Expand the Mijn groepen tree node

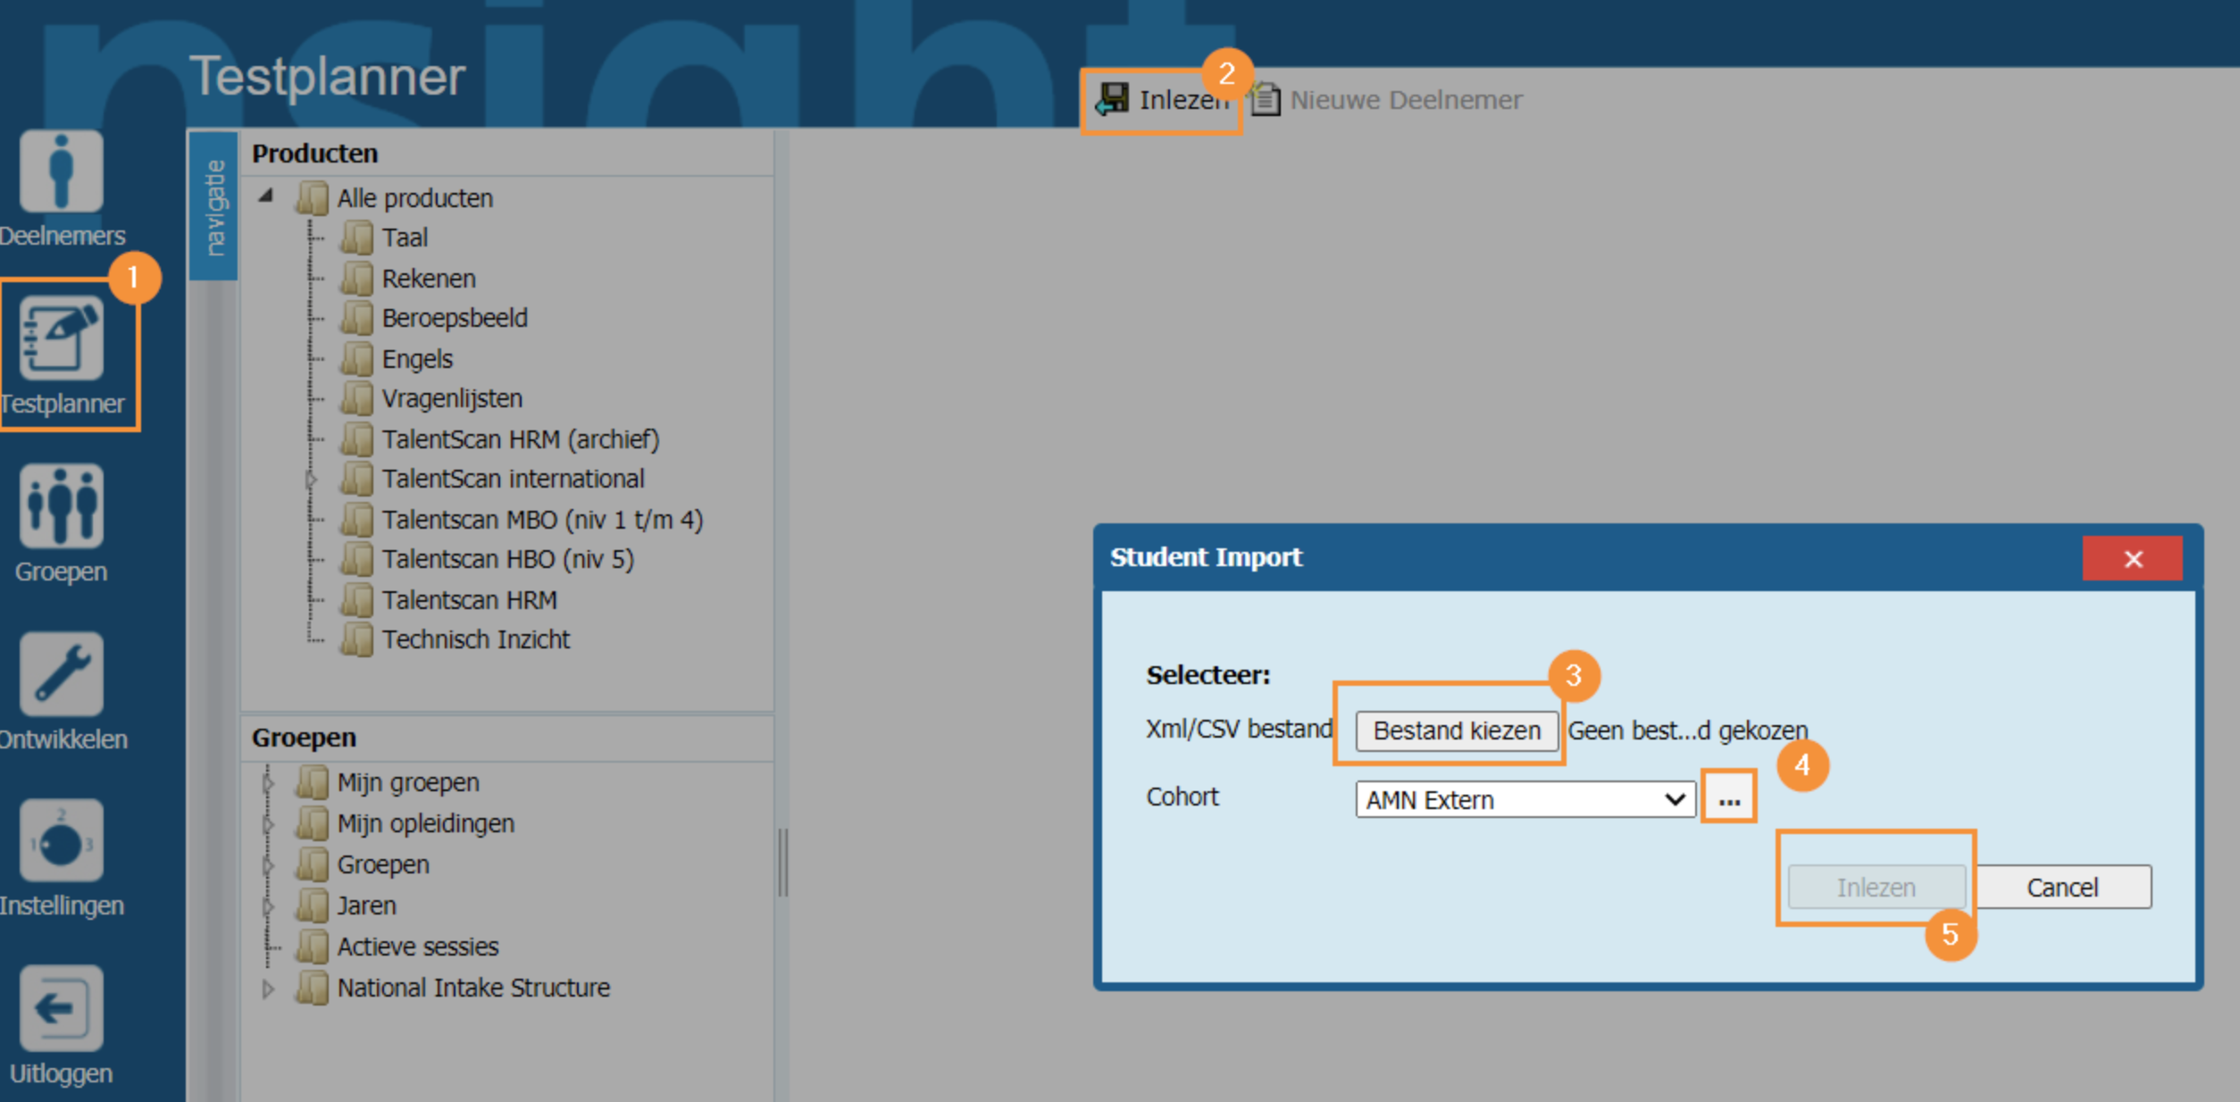(x=268, y=783)
